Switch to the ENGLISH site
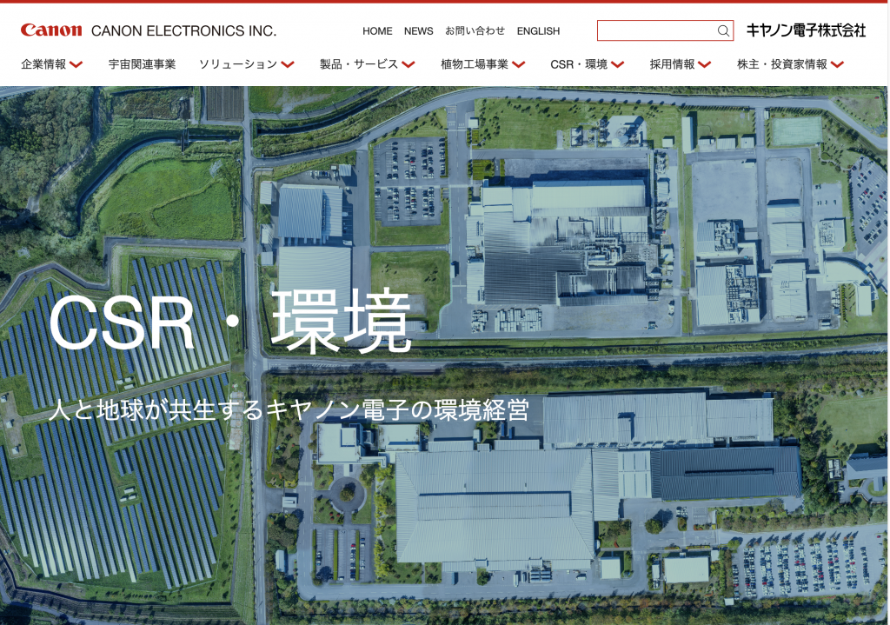890x625 pixels. (x=538, y=31)
